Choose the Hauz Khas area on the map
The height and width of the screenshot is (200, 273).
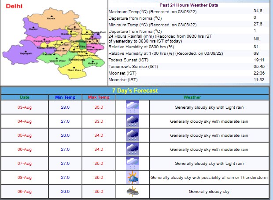click(74, 70)
